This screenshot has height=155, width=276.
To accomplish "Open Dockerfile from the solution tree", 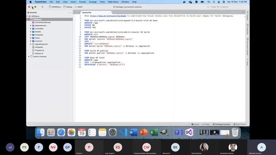I will coord(39,47).
